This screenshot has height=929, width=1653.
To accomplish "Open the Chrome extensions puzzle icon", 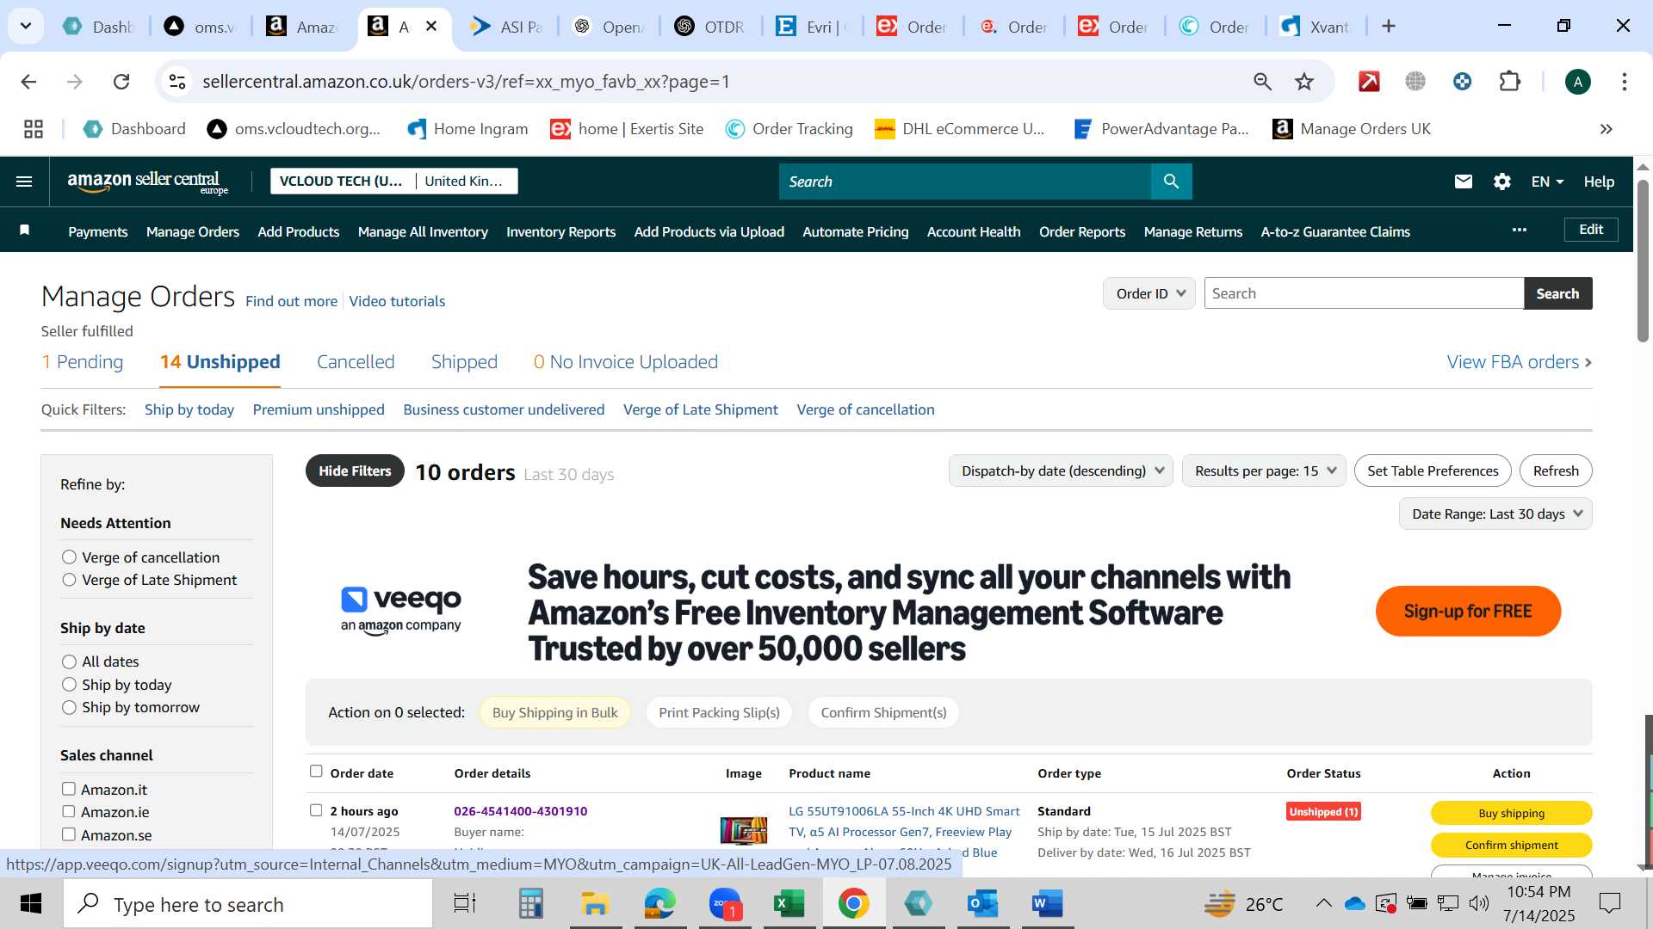I will tap(1509, 82).
